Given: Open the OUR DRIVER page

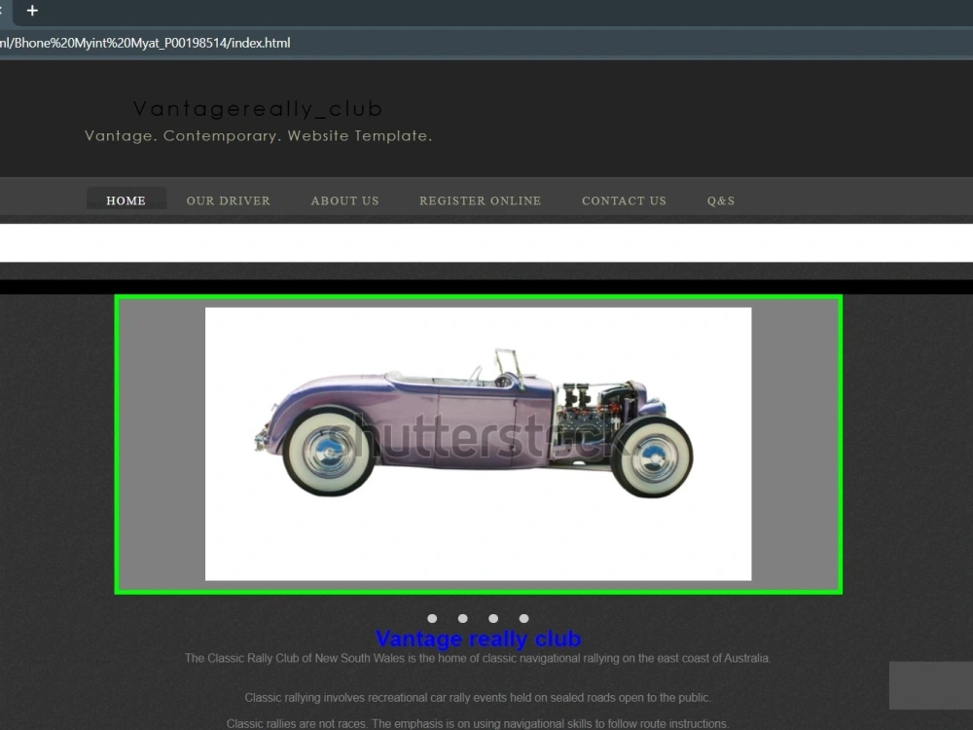Looking at the screenshot, I should (229, 201).
